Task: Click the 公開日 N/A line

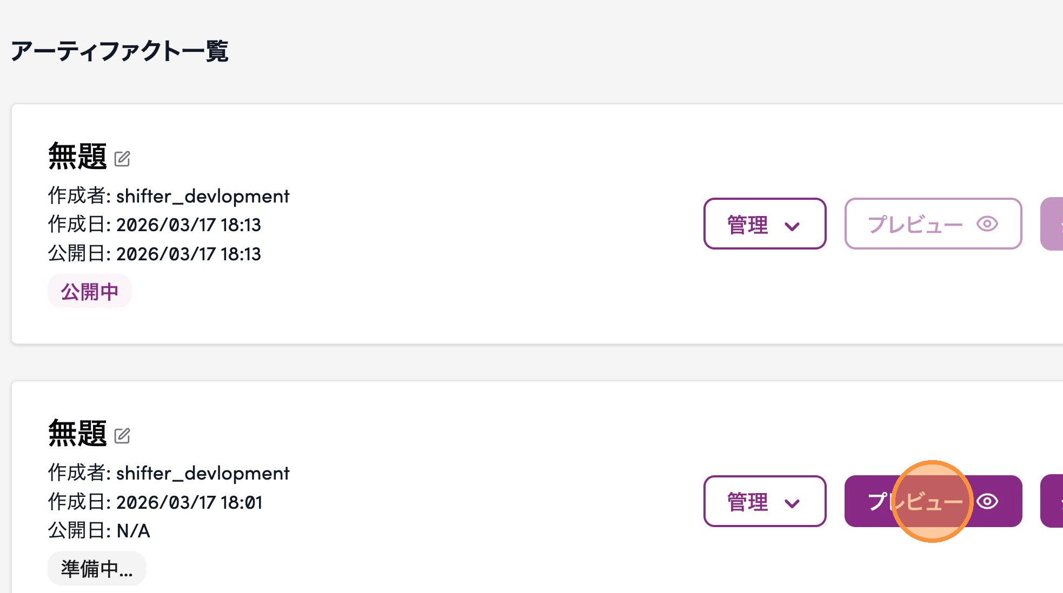Action: tap(99, 531)
